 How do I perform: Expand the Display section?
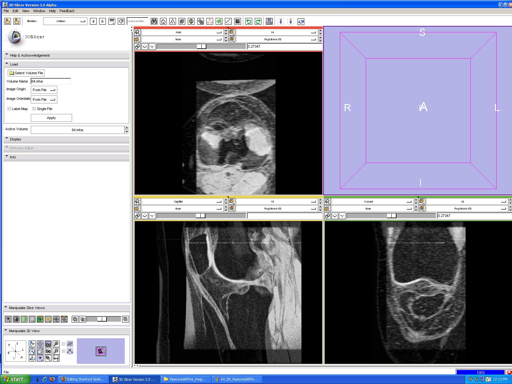(x=15, y=139)
